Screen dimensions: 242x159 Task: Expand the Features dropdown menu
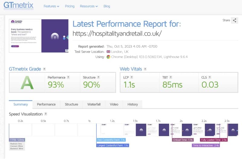click(51, 6)
